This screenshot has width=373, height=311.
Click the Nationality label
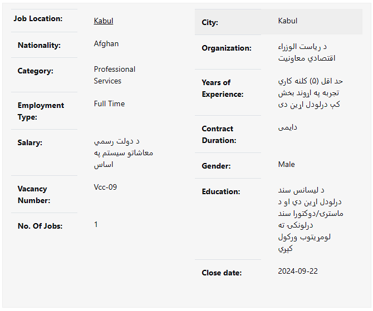tap(39, 46)
